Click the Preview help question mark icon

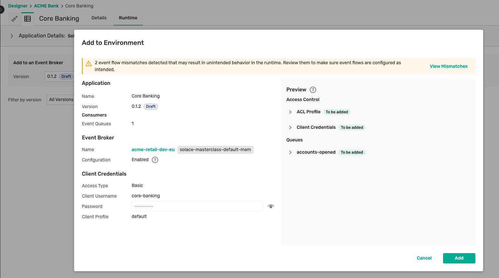(313, 89)
